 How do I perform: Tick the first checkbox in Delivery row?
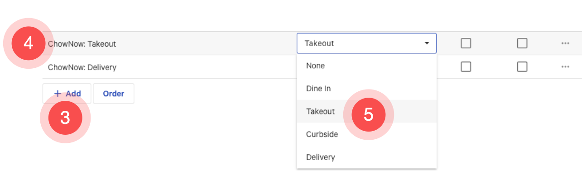point(466,67)
